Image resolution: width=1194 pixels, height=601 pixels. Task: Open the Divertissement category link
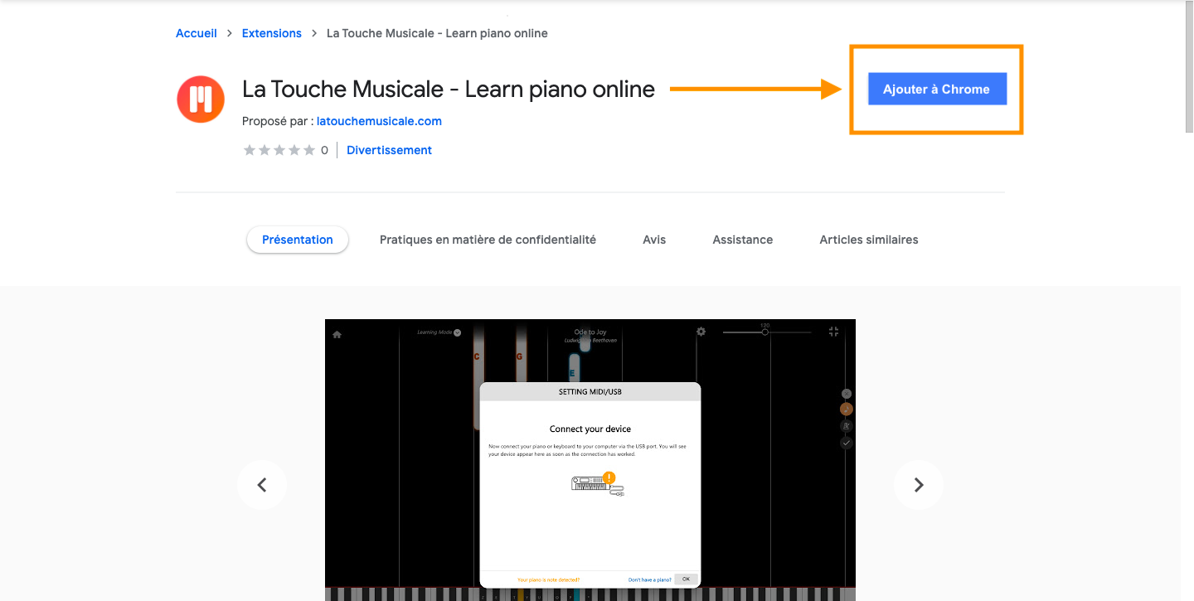(x=389, y=150)
